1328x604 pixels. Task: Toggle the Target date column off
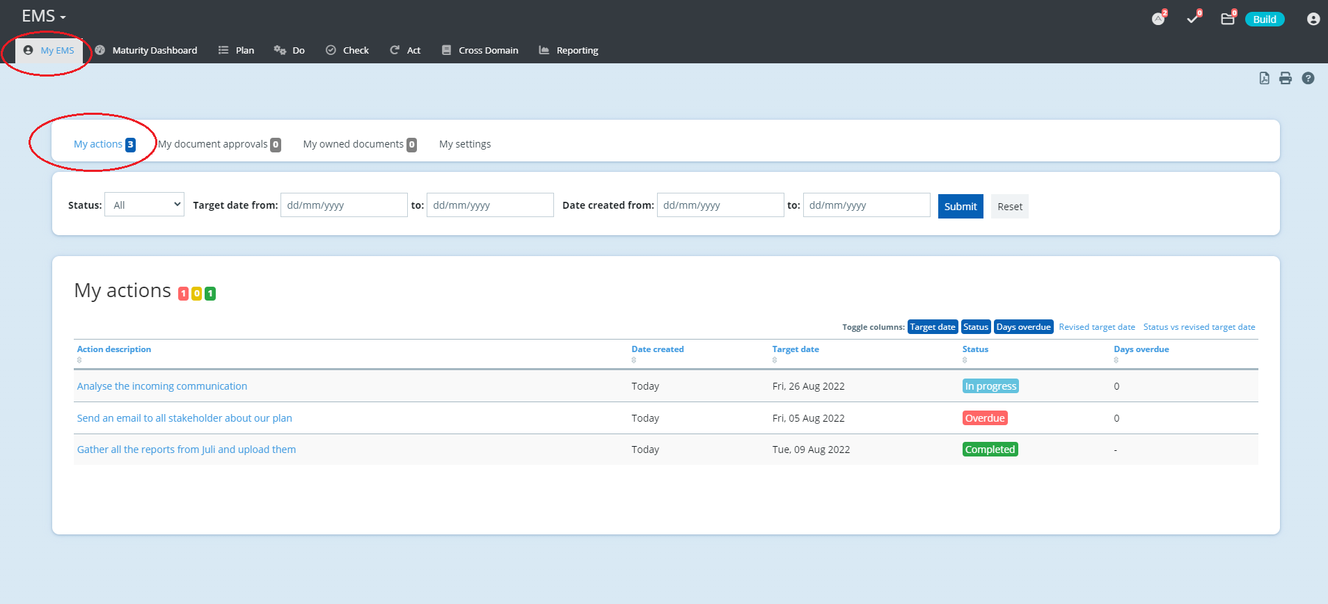pyautogui.click(x=932, y=327)
